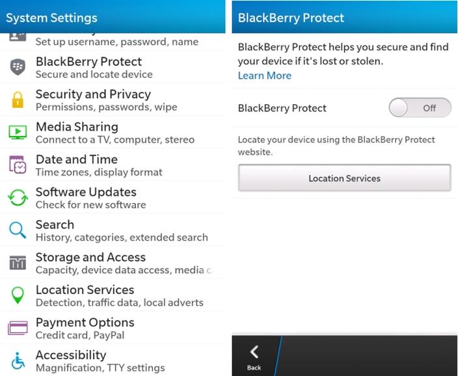458x376 pixels.
Task: Click the Software Updates refresh icon
Action: (x=18, y=197)
